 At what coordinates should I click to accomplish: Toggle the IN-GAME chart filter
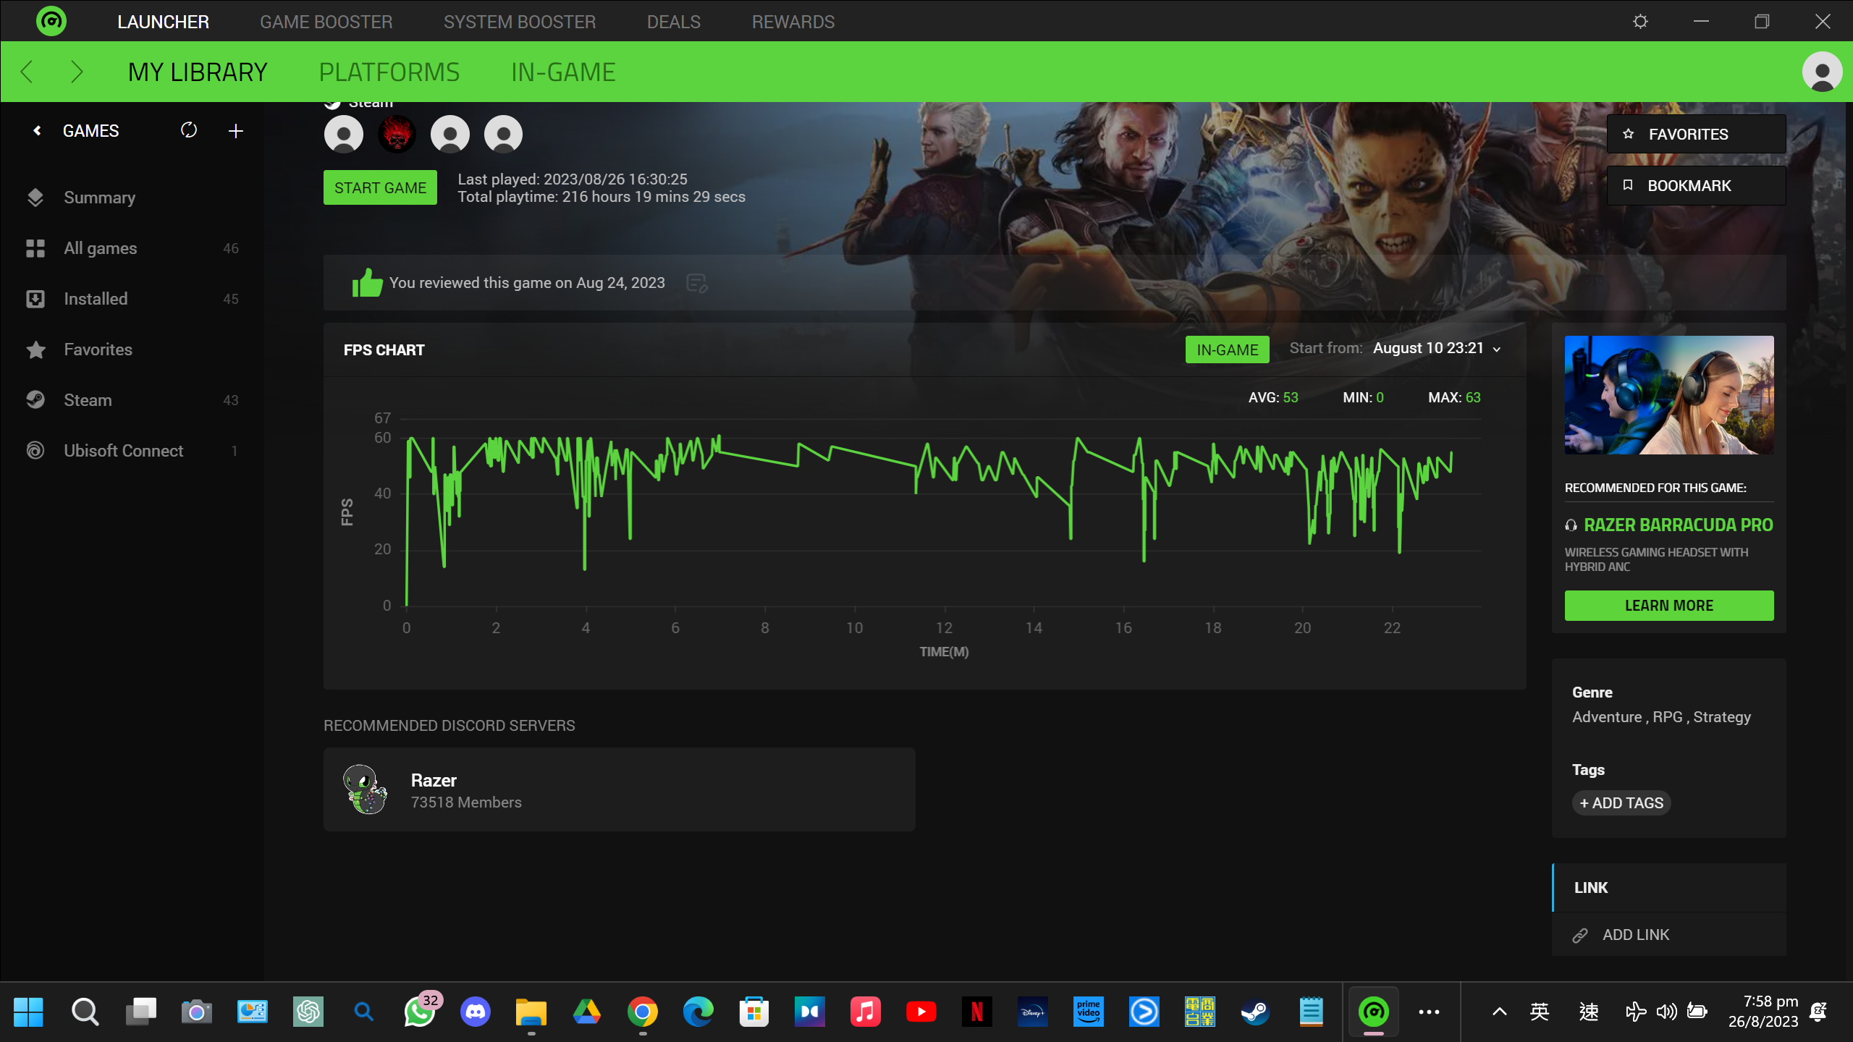(1227, 350)
